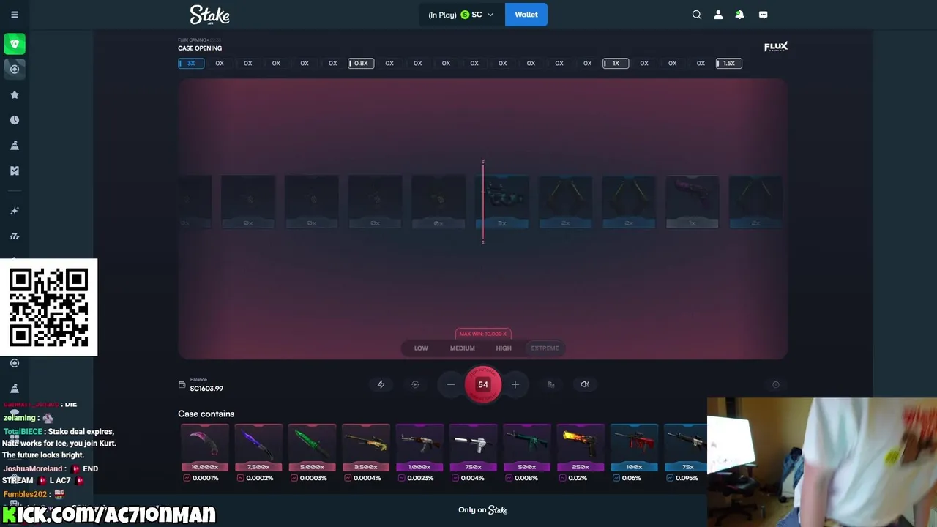This screenshot has width=937, height=527.
Task: Click the case selection icon beside plus
Action: pos(550,384)
